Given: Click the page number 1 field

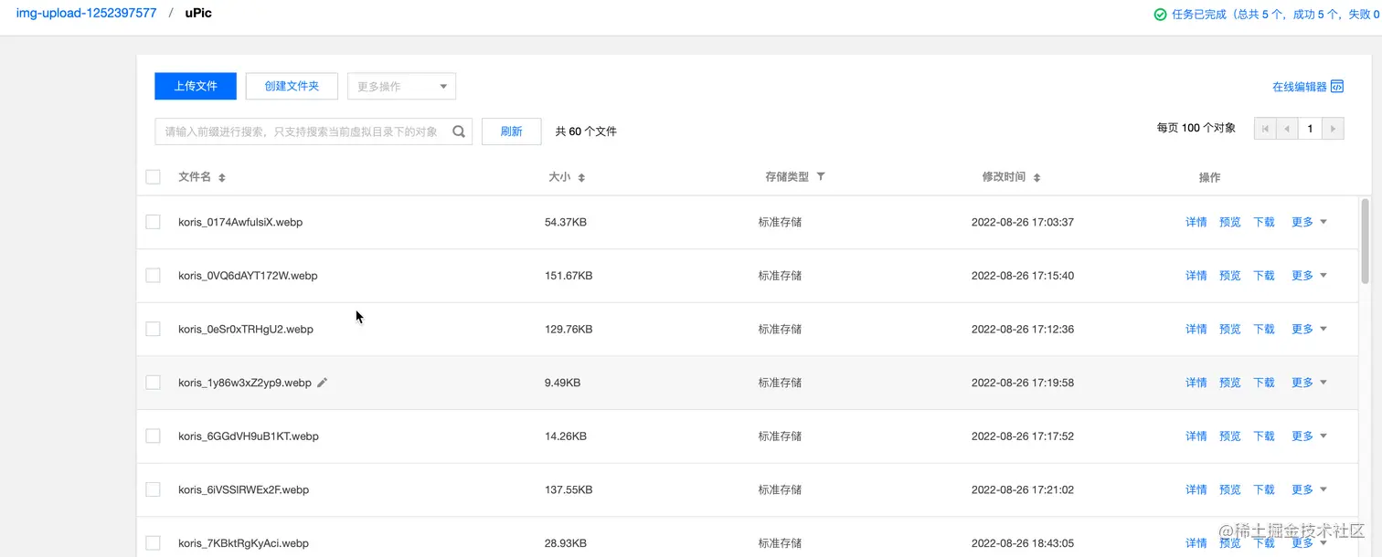Looking at the screenshot, I should 1310,129.
